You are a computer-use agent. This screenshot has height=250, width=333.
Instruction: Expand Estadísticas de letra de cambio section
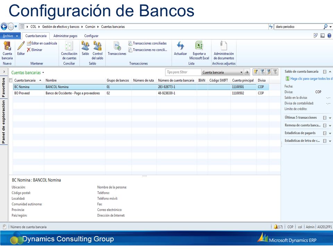[330, 141]
